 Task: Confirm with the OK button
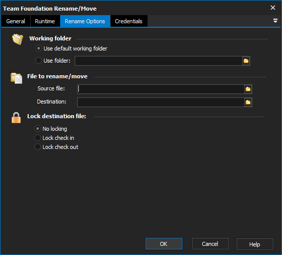pyautogui.click(x=164, y=244)
